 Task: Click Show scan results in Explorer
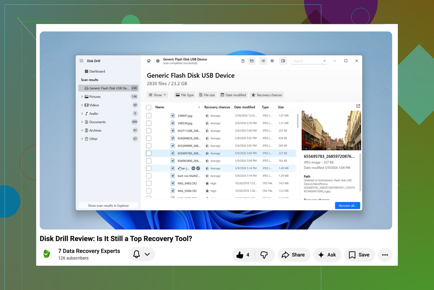coord(108,206)
